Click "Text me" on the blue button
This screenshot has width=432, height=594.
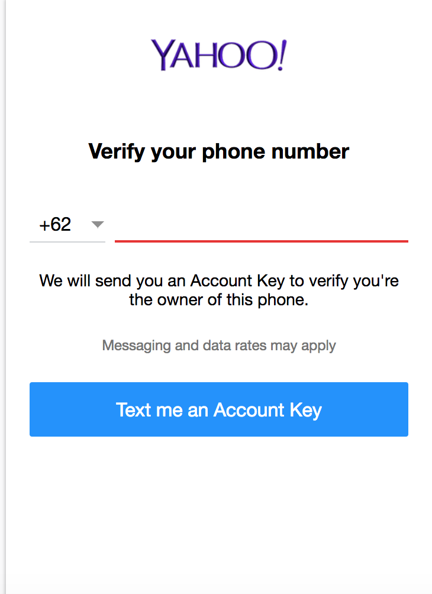[150, 409]
